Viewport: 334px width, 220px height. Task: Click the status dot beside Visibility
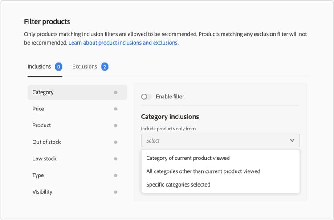click(x=115, y=192)
